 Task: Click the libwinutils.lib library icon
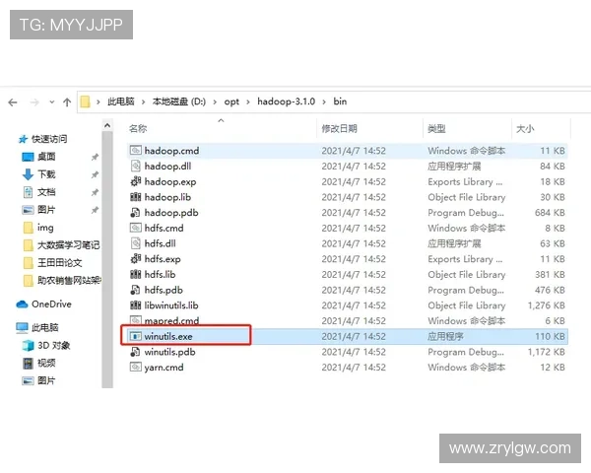(x=136, y=305)
